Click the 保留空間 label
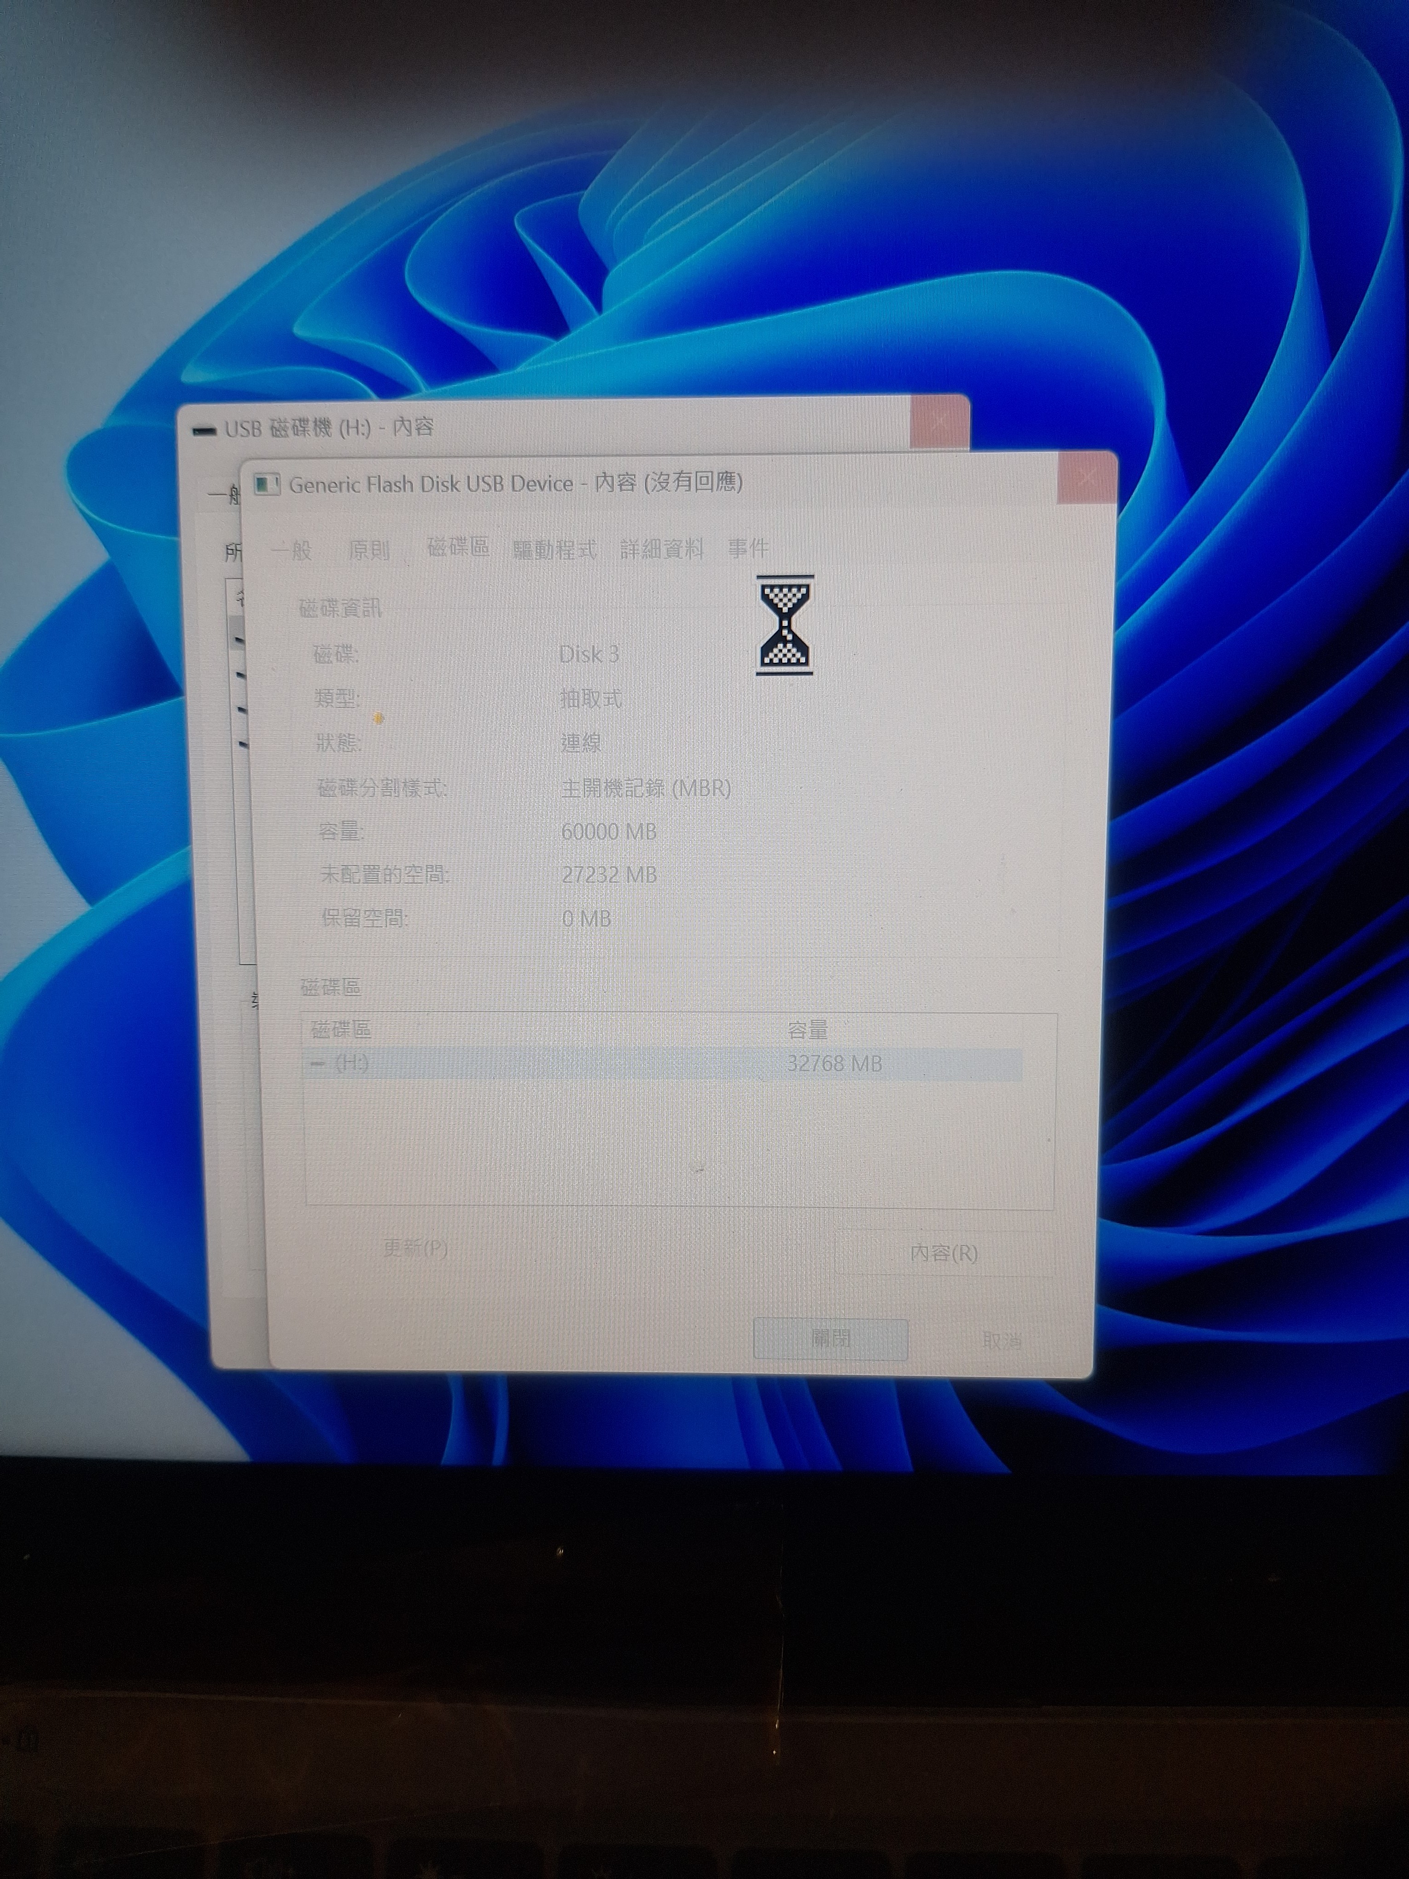 pos(364,918)
